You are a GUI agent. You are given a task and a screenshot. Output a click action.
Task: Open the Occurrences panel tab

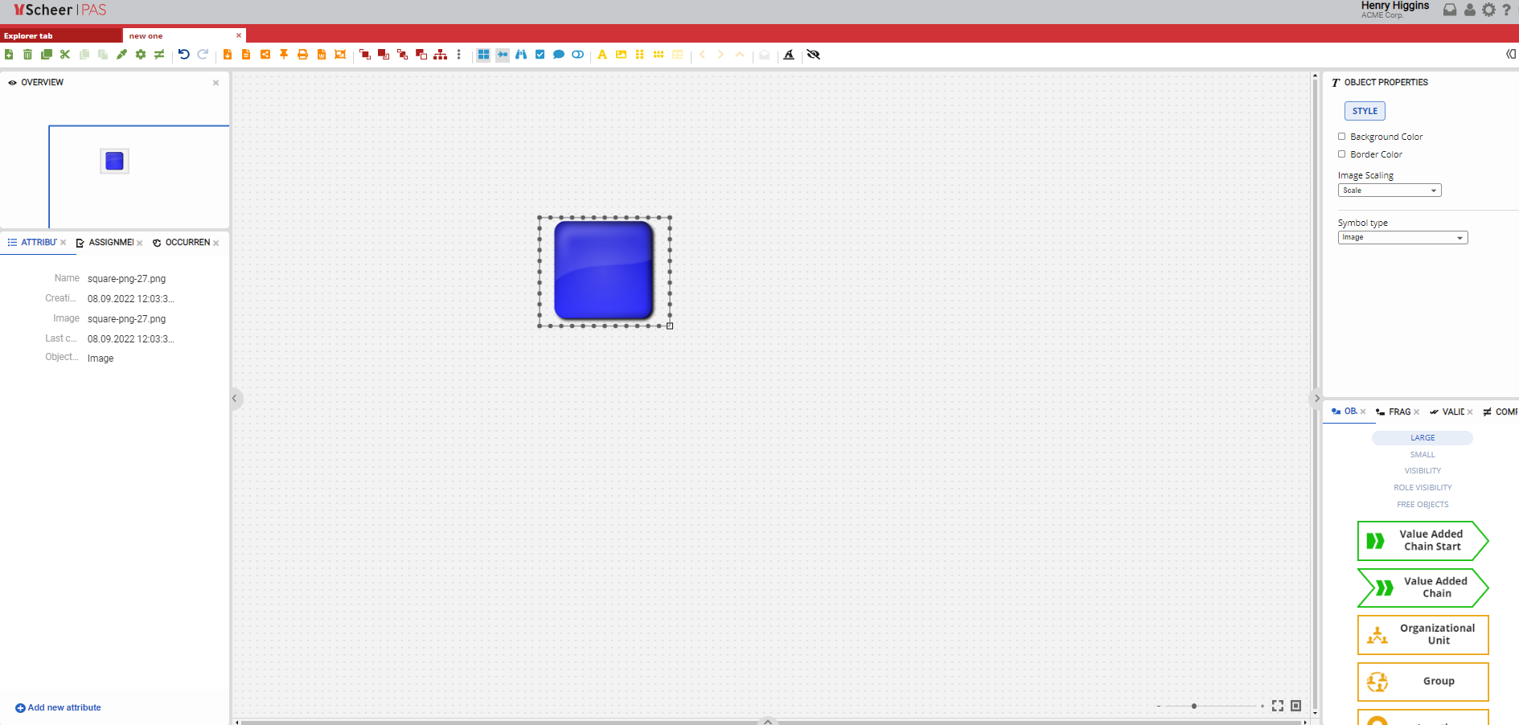point(186,243)
